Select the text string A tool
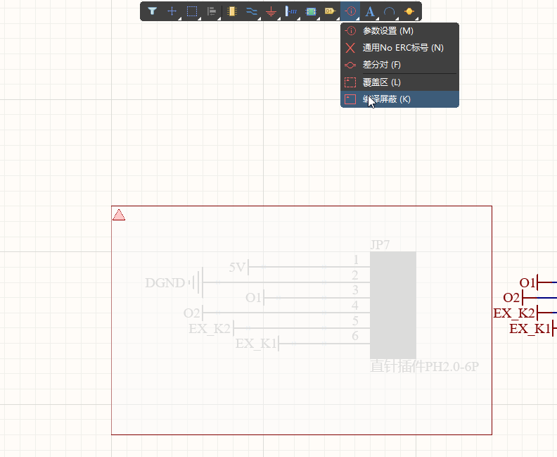557x457 pixels. (370, 11)
